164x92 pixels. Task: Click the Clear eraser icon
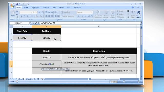pyautogui.click(x=128, y=17)
